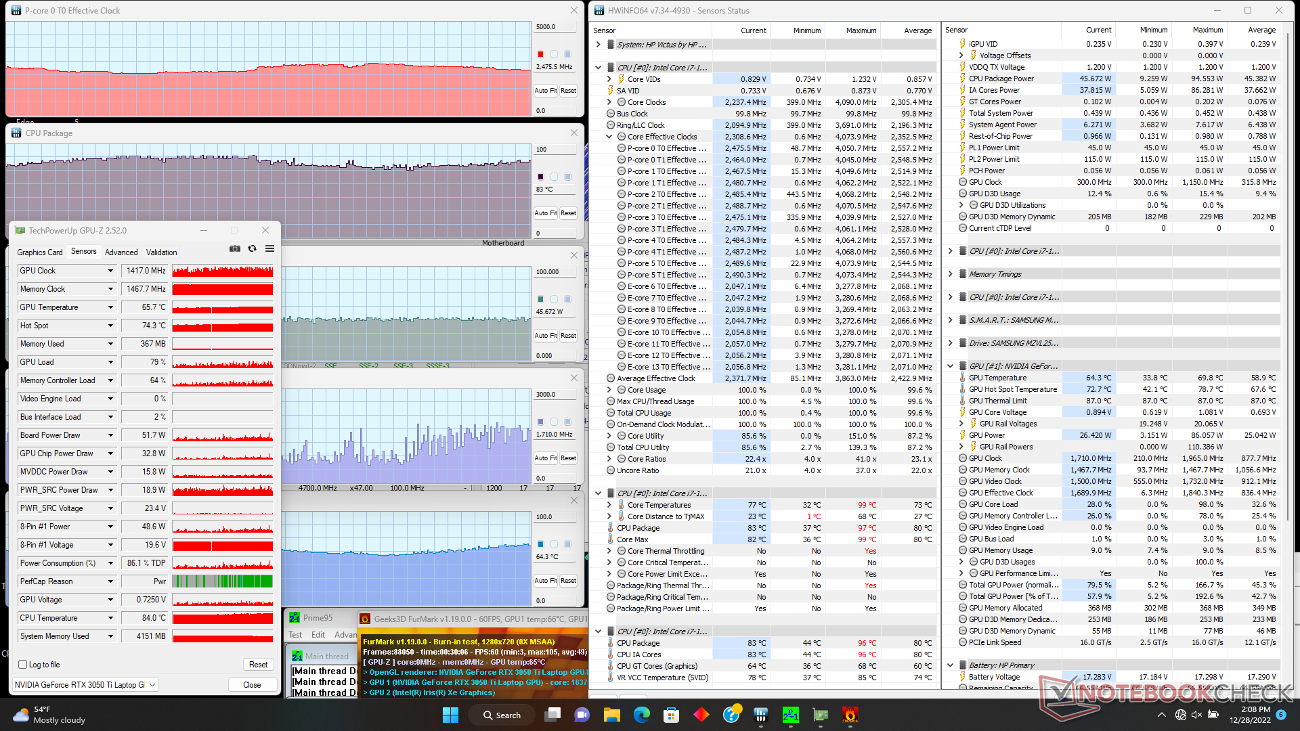The image size is (1300, 731).
Task: Click GPU-Z screenshot camera icon
Action: point(235,249)
